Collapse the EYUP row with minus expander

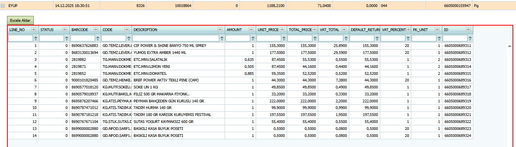(3, 6)
